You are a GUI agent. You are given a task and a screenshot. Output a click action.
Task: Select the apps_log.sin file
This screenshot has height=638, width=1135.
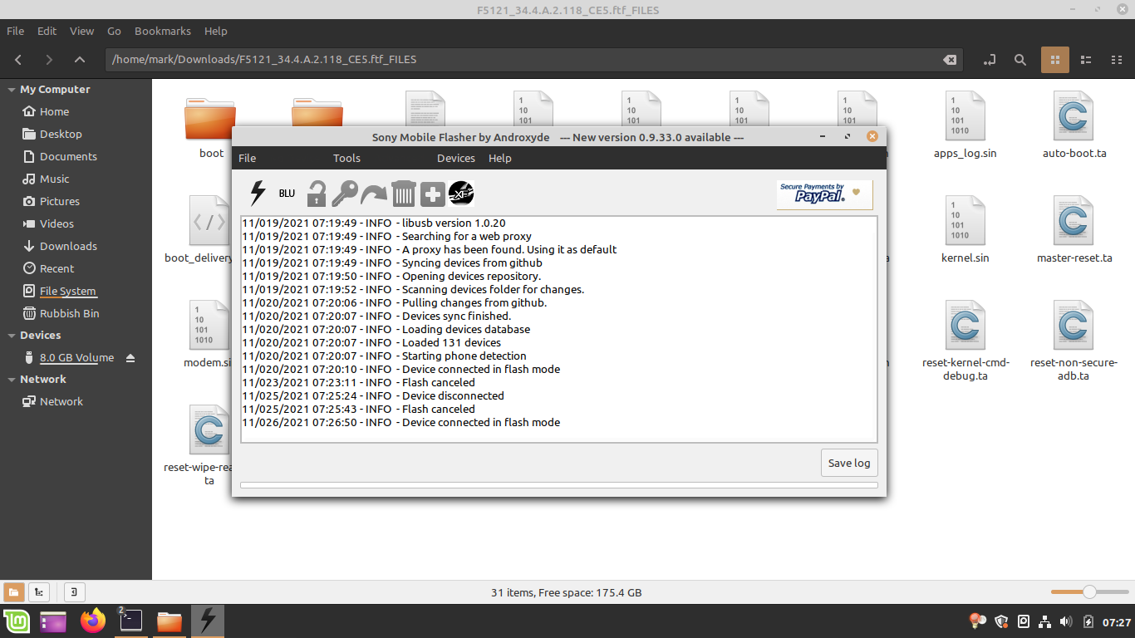pos(965,125)
